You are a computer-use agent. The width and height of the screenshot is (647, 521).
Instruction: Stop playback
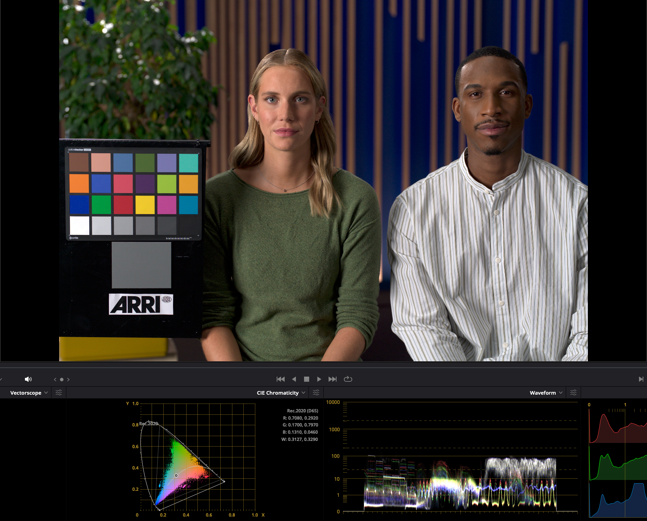[306, 379]
